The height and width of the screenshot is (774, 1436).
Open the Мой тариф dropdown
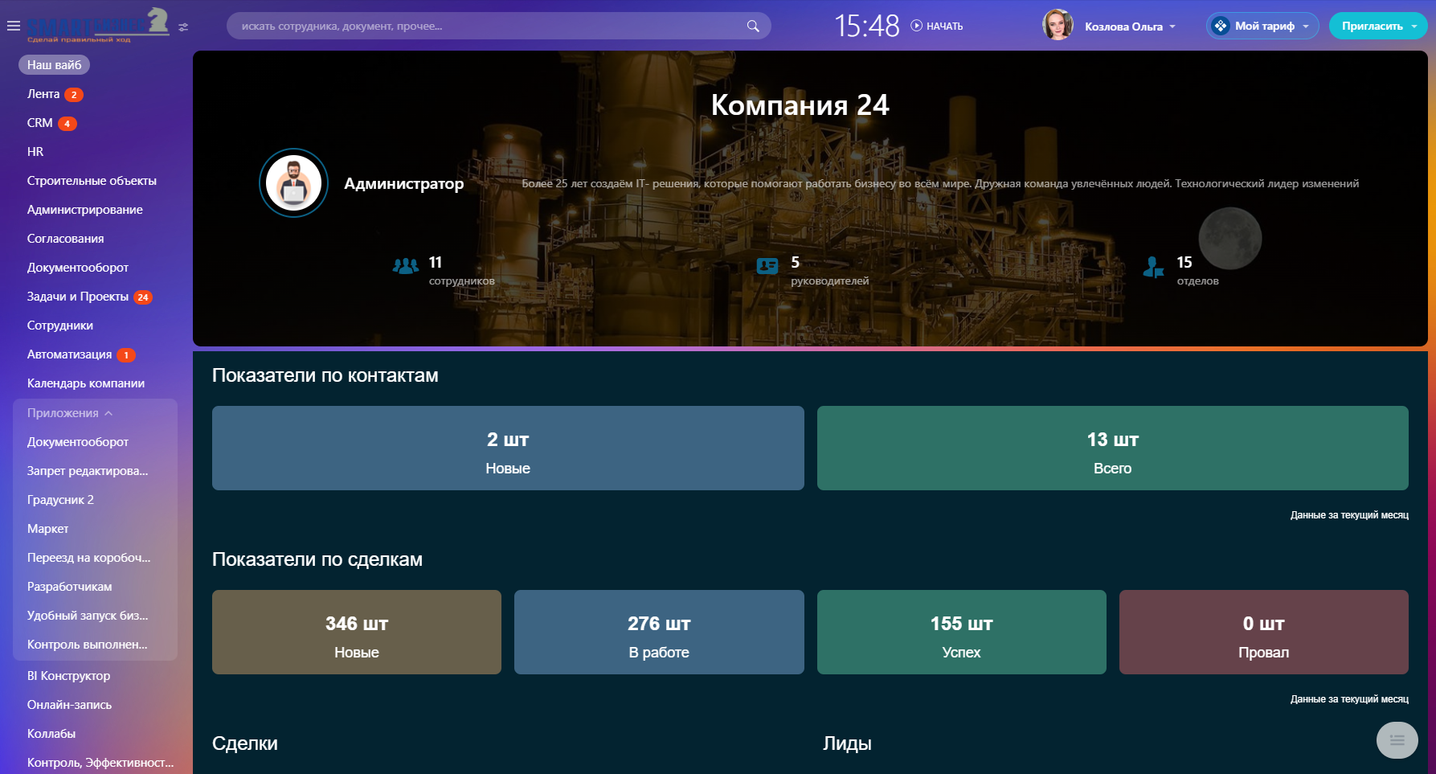click(1306, 27)
